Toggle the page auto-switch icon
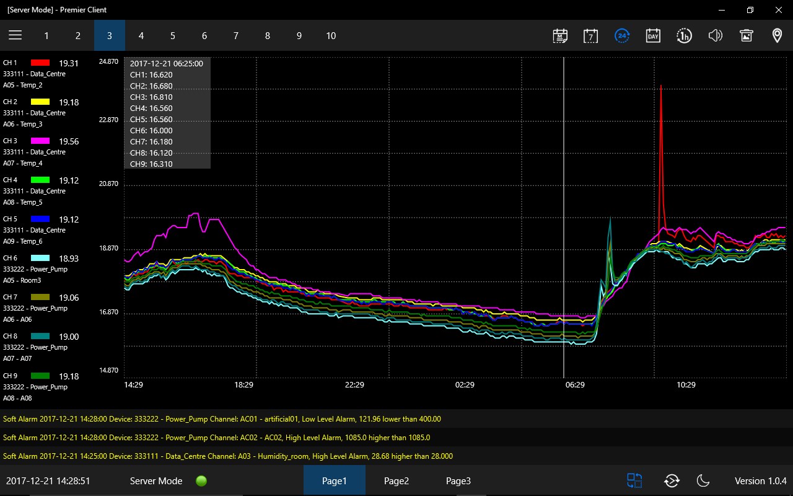The width and height of the screenshot is (793, 496). [634, 480]
